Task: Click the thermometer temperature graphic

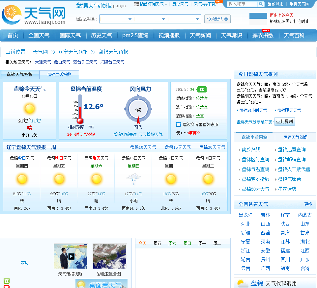Action: click(80, 109)
